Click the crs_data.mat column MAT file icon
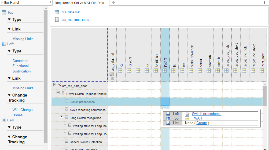The width and height of the screenshot is (269, 150). [112, 74]
